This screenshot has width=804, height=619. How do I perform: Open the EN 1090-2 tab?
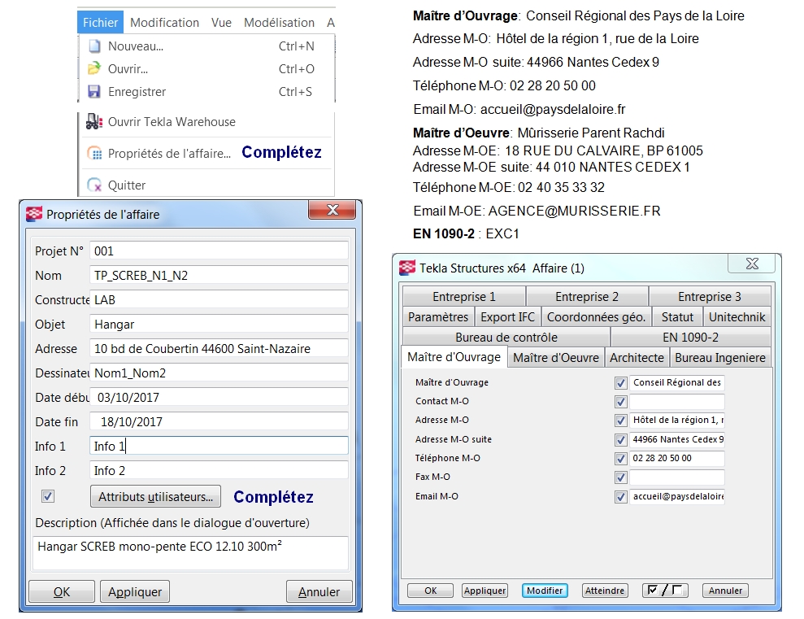[691, 338]
